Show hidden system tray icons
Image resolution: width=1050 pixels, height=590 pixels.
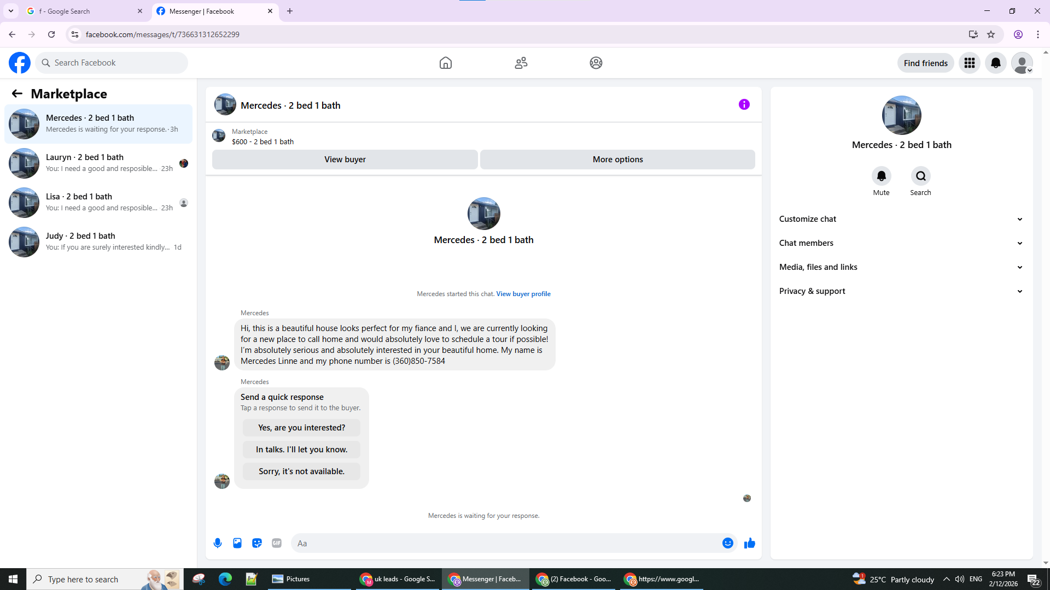coord(947,579)
